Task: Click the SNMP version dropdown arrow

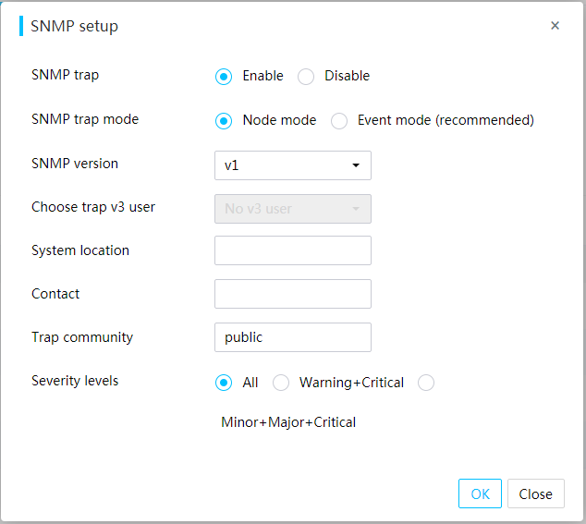Action: 356,165
